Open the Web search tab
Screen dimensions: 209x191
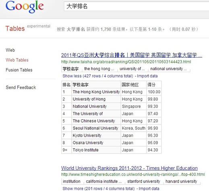point(10,50)
